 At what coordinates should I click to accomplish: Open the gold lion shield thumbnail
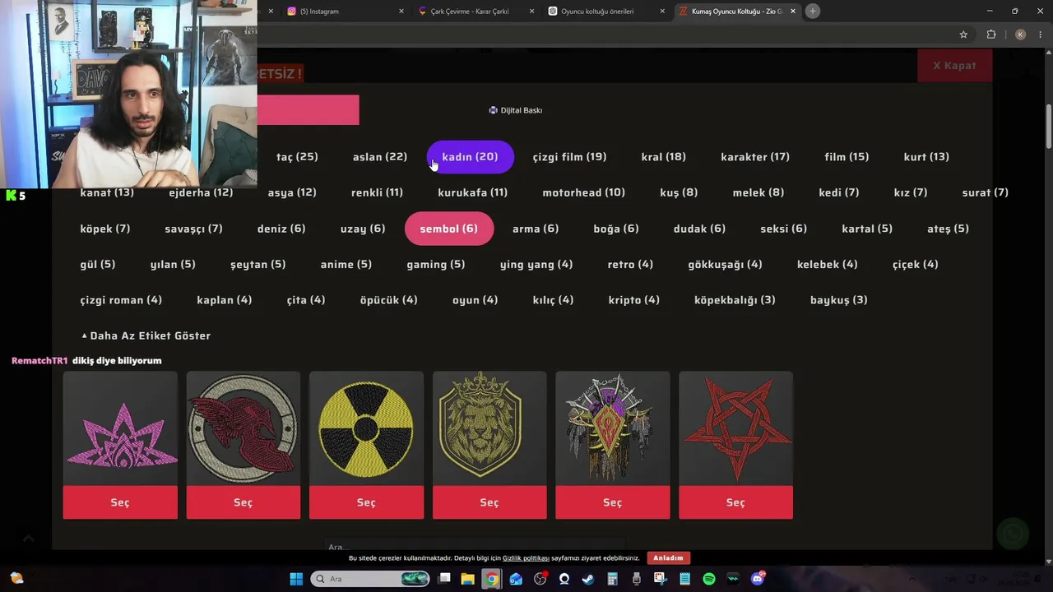pos(489,428)
